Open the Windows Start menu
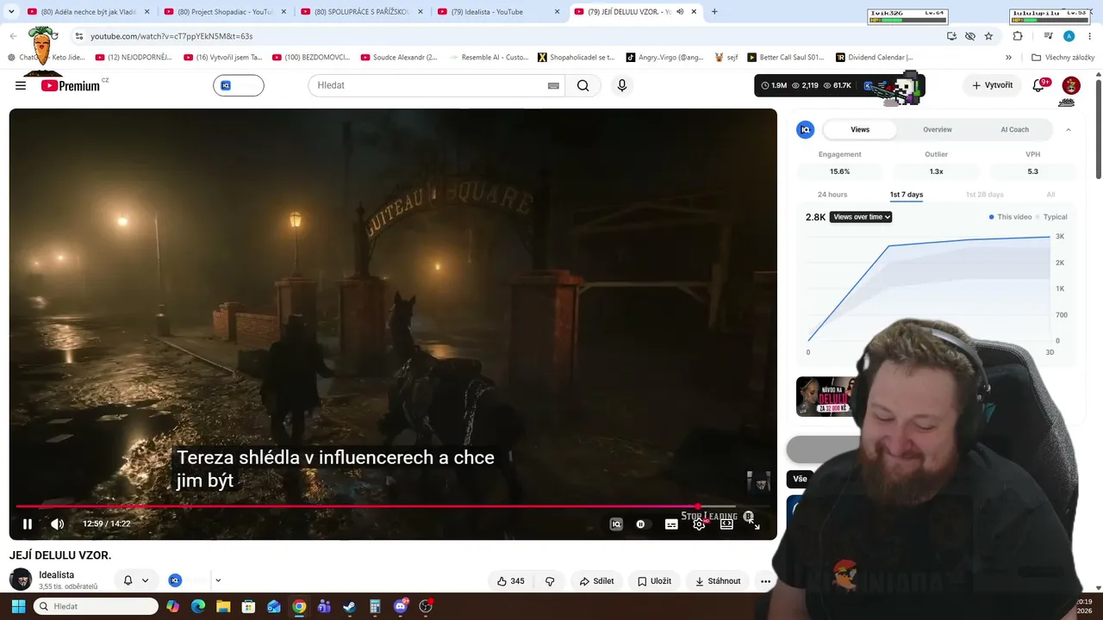The image size is (1103, 620). click(18, 606)
